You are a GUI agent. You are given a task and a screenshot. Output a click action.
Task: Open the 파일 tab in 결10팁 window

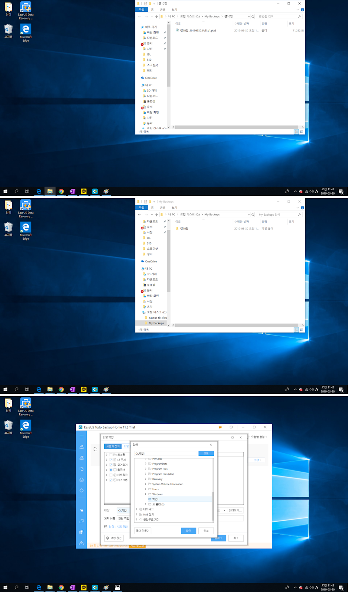pos(141,10)
